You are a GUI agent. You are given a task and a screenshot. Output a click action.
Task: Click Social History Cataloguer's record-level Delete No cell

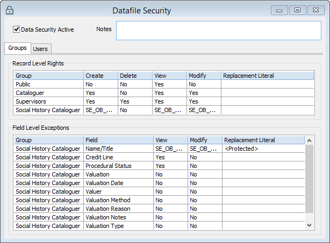(135, 110)
